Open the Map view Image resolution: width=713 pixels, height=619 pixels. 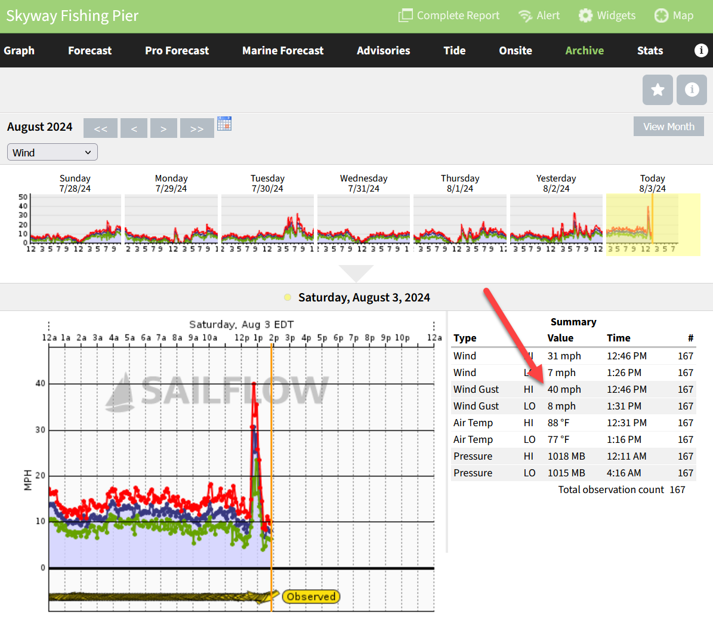(674, 16)
